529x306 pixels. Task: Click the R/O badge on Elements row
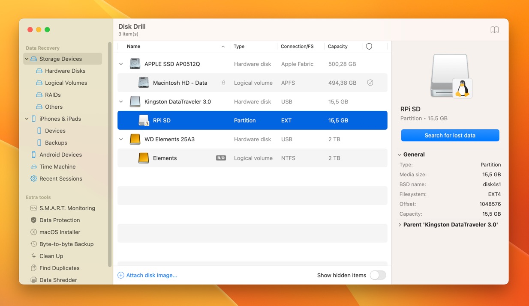pos(221,158)
